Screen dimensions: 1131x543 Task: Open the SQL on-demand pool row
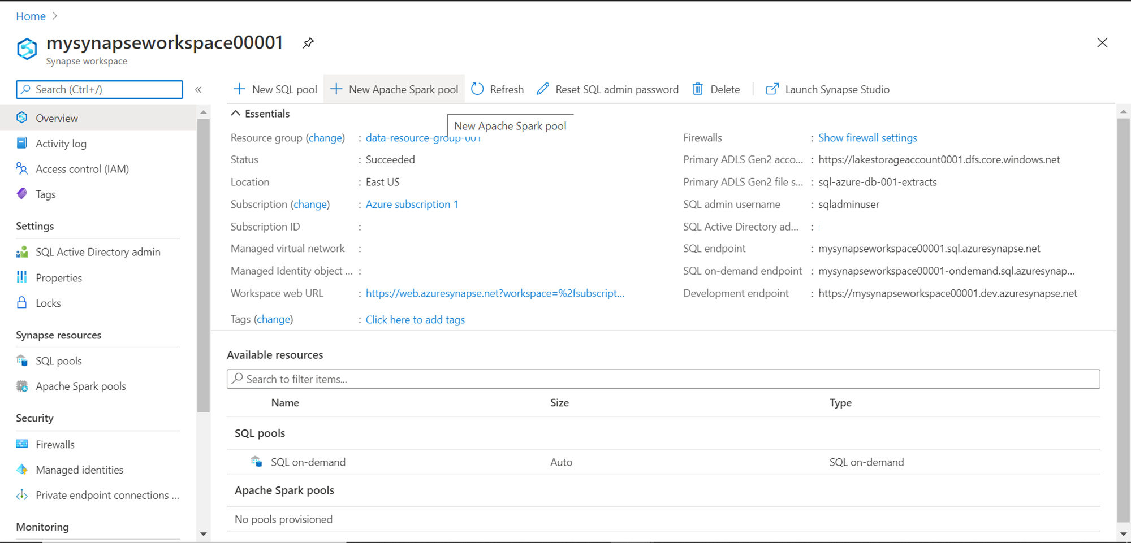click(308, 462)
